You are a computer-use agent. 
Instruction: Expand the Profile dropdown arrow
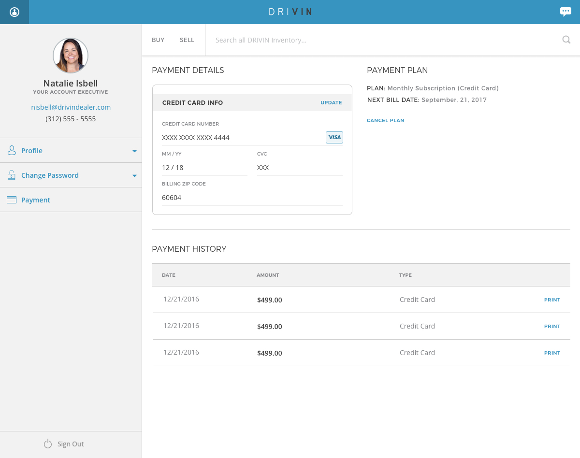click(x=135, y=151)
